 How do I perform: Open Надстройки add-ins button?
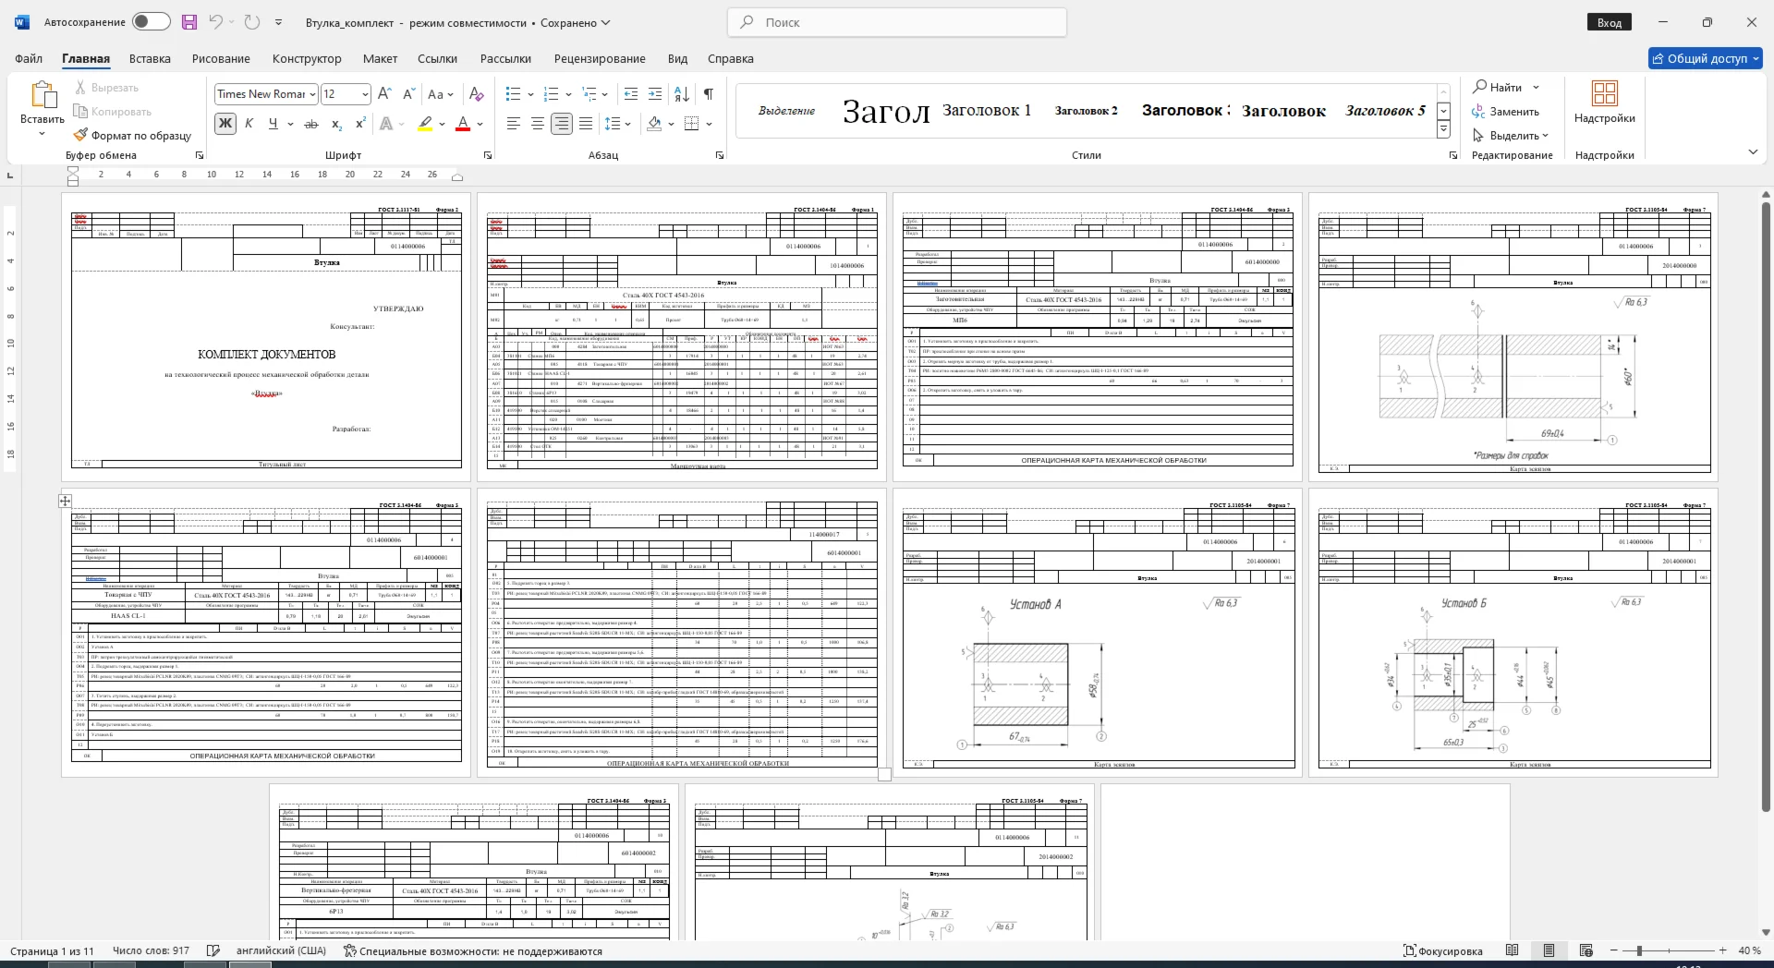(1604, 103)
